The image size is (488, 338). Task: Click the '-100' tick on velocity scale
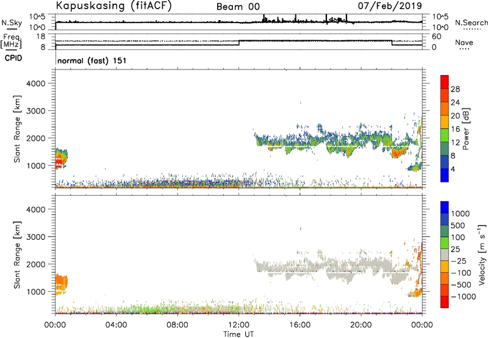coord(461,273)
